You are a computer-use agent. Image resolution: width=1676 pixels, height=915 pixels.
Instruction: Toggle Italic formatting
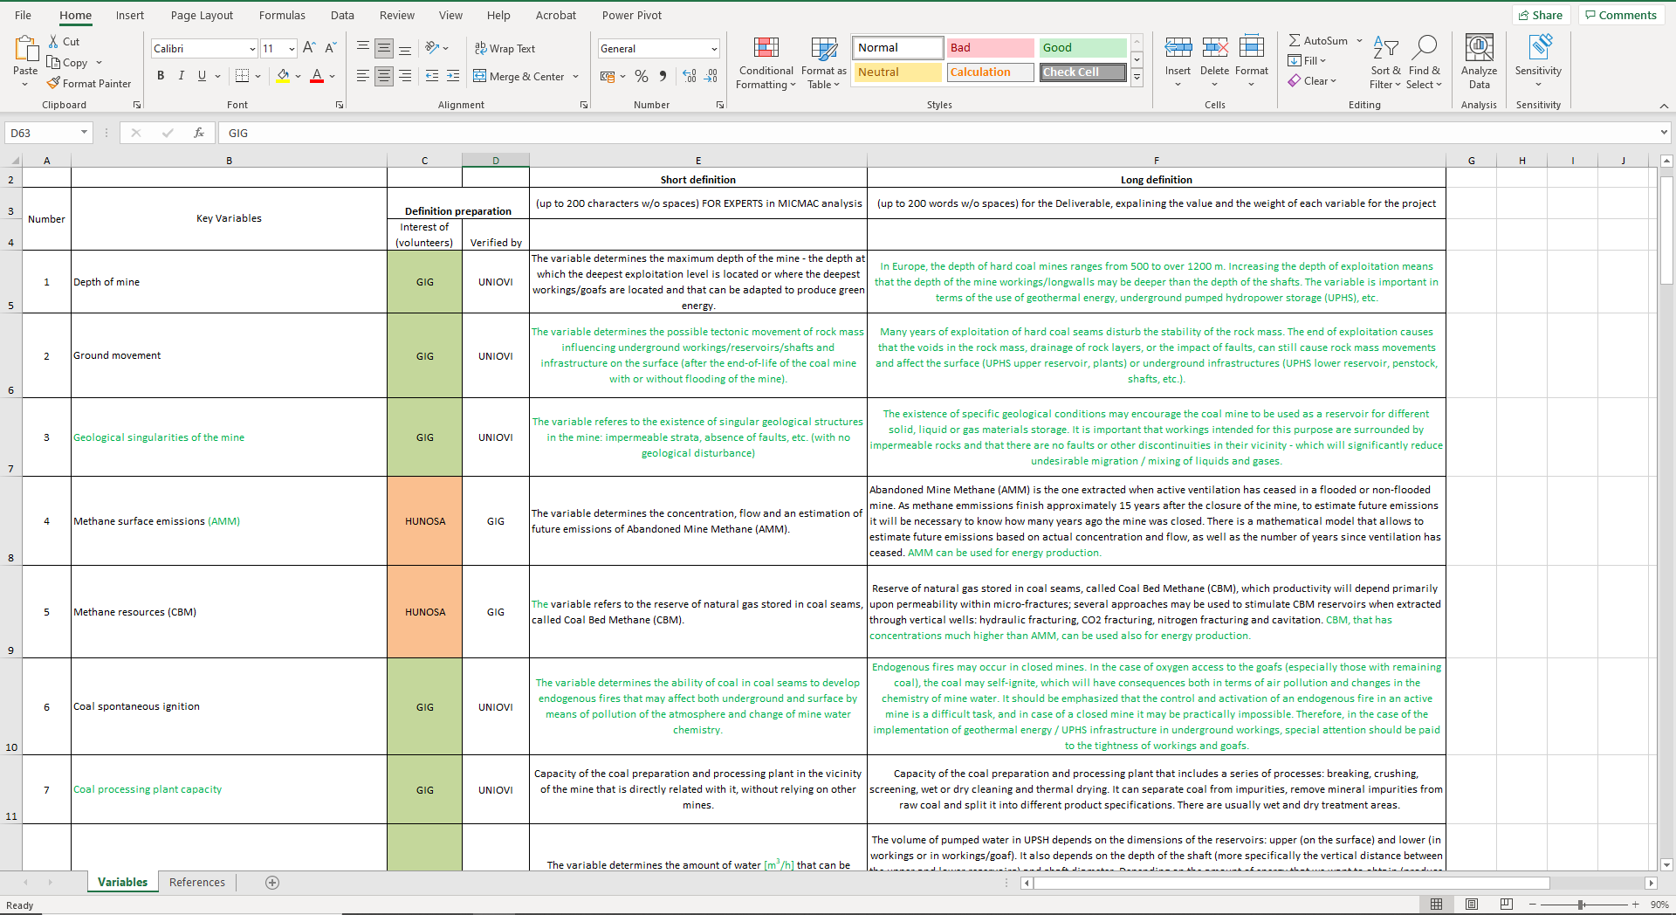(x=182, y=76)
